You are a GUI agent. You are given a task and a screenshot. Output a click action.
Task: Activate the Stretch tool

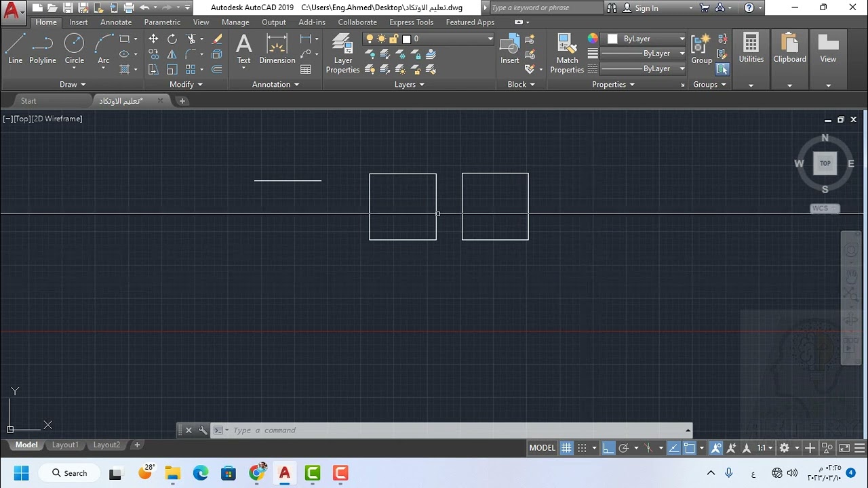point(153,69)
